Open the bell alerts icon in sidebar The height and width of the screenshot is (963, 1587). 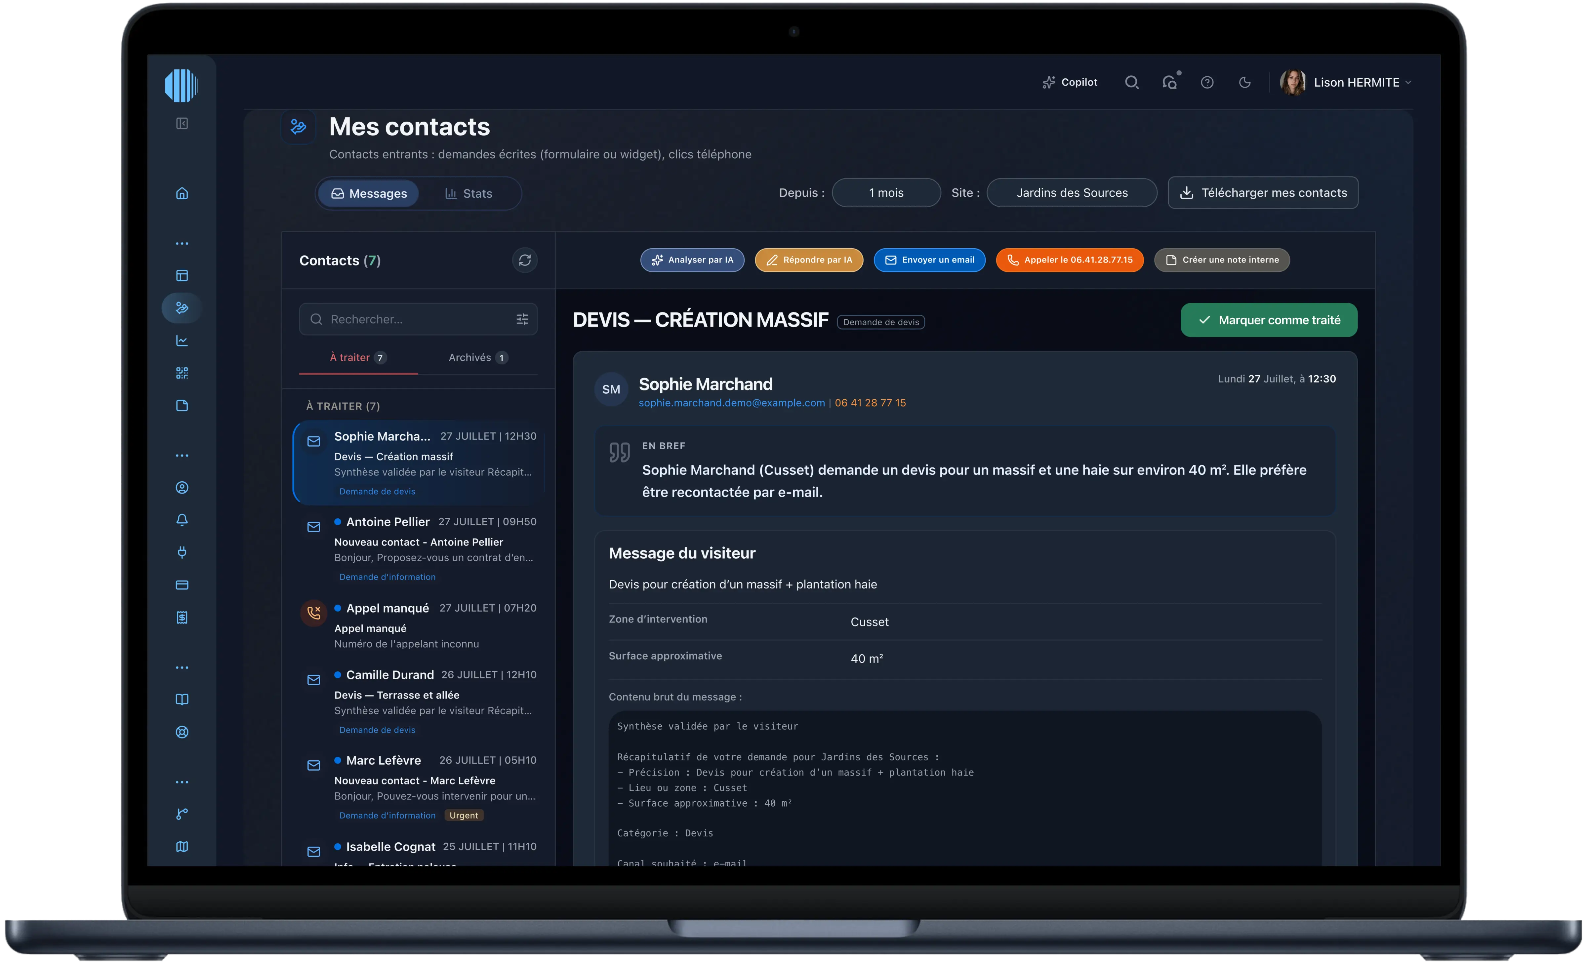[182, 520]
